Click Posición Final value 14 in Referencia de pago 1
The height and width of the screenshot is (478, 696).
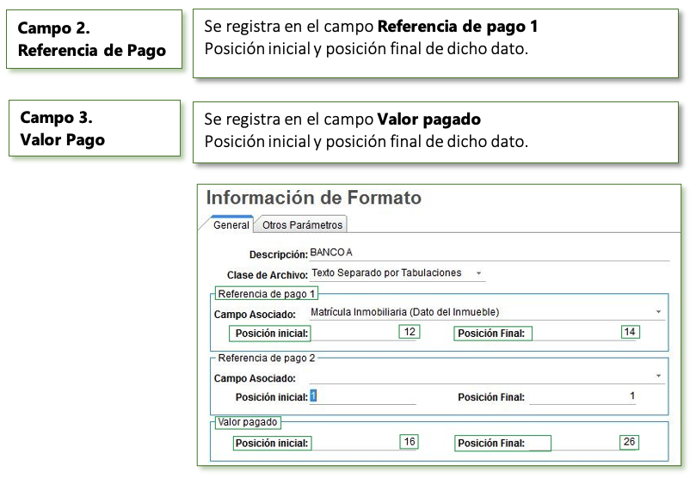630,332
